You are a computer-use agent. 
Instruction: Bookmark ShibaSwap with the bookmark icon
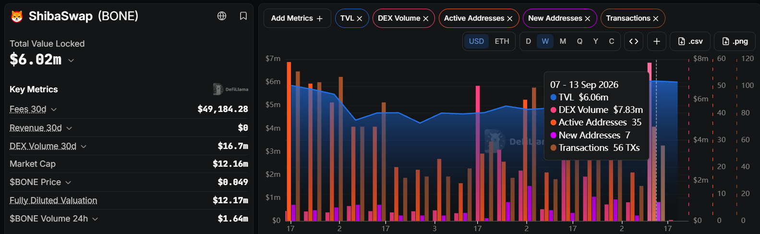(x=243, y=16)
